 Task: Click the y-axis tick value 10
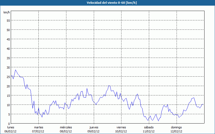coord(8,105)
